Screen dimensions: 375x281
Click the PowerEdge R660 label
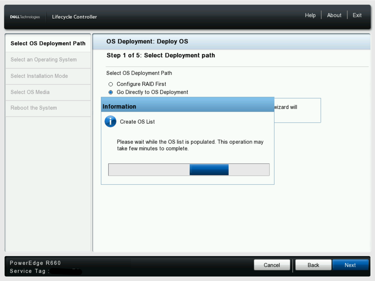[x=35, y=263]
